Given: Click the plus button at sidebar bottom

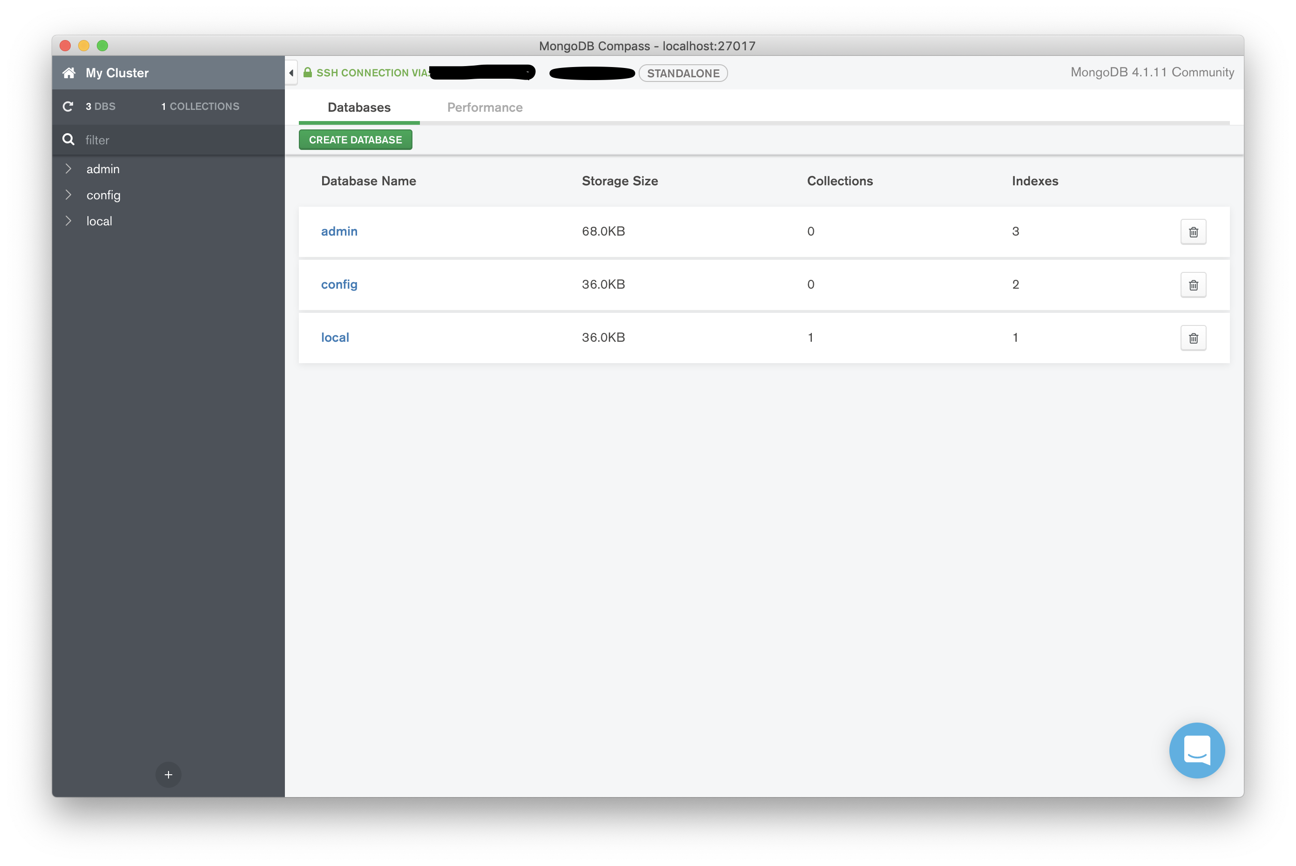Looking at the screenshot, I should [x=169, y=774].
